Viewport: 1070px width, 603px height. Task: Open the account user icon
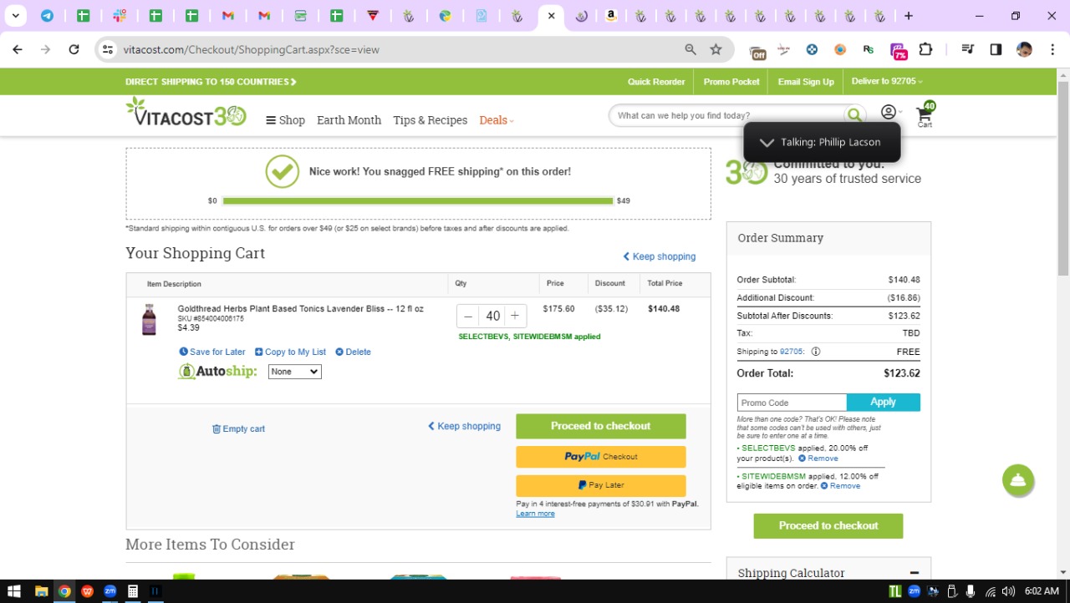tap(889, 112)
